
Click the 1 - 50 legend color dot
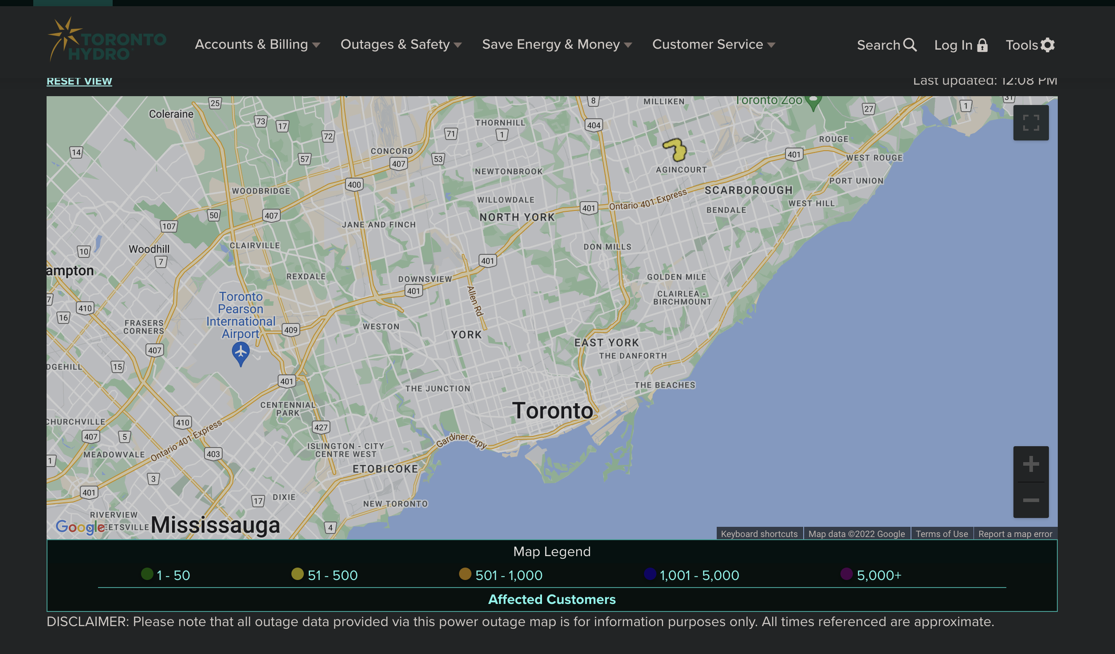coord(147,574)
